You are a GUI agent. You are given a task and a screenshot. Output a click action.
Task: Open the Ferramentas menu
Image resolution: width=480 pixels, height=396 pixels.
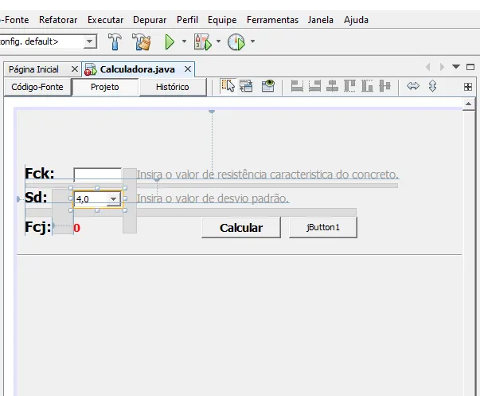pyautogui.click(x=272, y=20)
